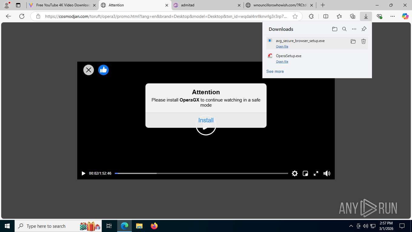This screenshot has height=232, width=412.
Task: Click Install in the Attention dialog
Action: point(206,120)
